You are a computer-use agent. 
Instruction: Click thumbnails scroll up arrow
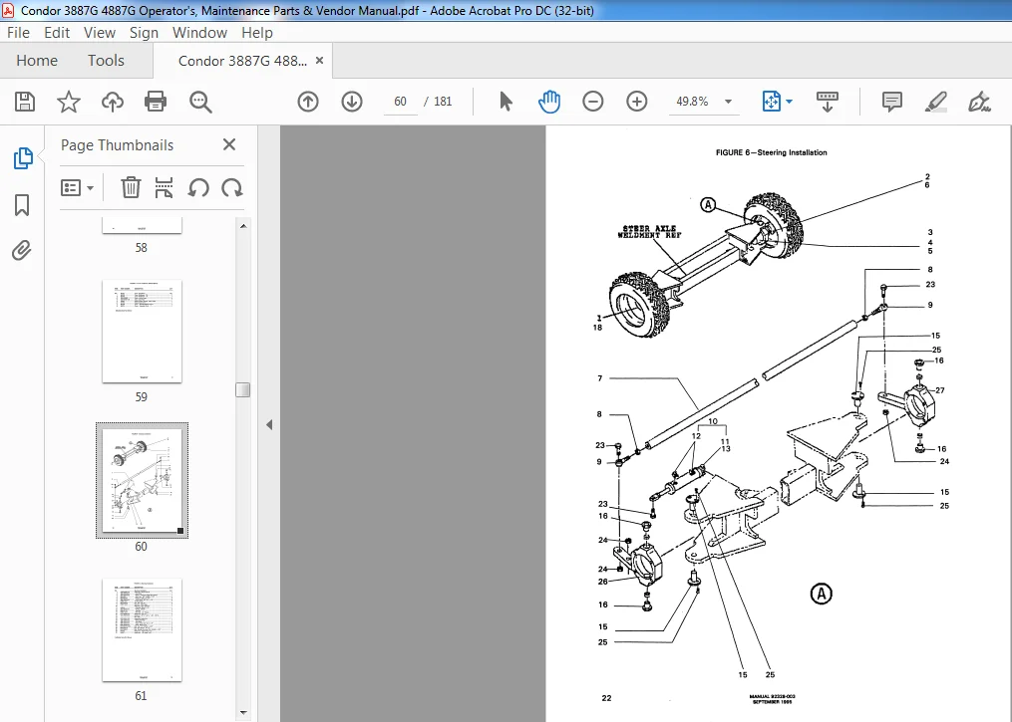pos(242,226)
